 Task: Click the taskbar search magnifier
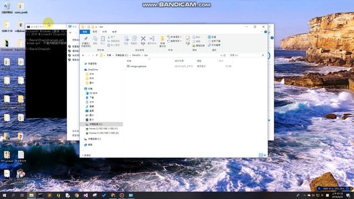[x=13, y=195]
